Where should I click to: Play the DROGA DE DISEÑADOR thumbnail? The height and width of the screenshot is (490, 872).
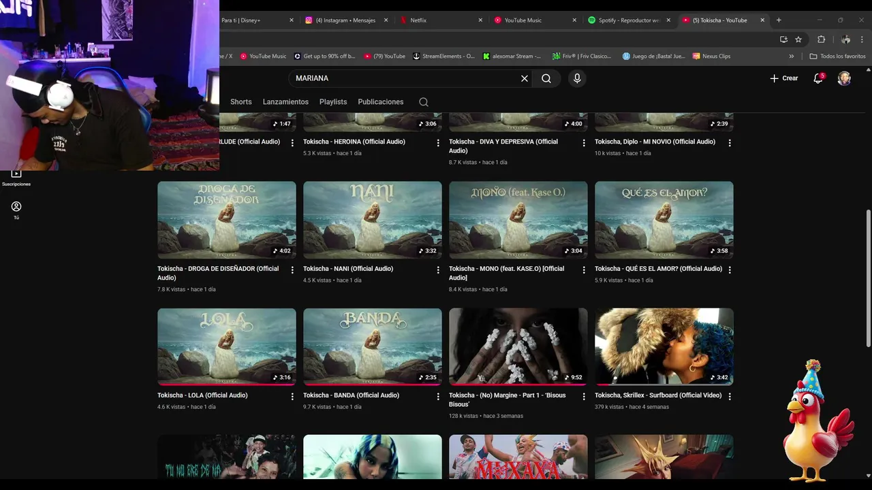tap(227, 220)
